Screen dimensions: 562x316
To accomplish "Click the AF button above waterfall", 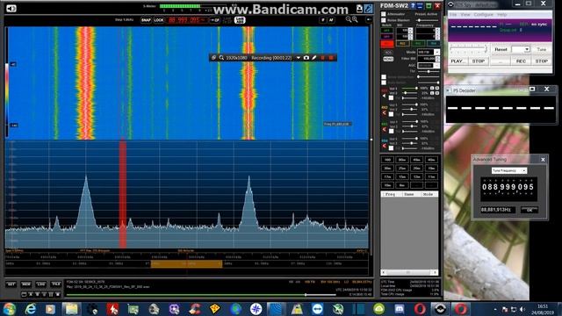I will tap(331, 20).
